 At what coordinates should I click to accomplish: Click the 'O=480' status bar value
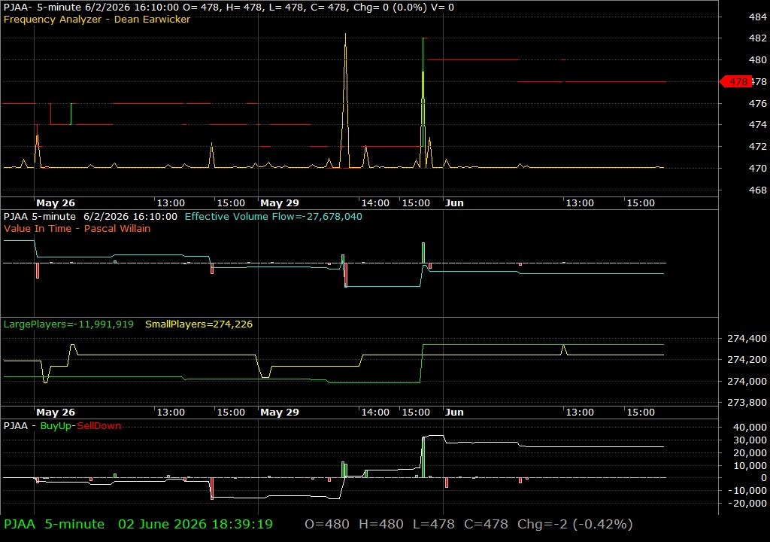click(x=327, y=524)
